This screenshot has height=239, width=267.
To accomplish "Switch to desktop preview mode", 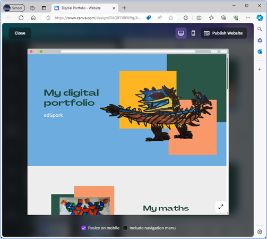I will [181, 33].
